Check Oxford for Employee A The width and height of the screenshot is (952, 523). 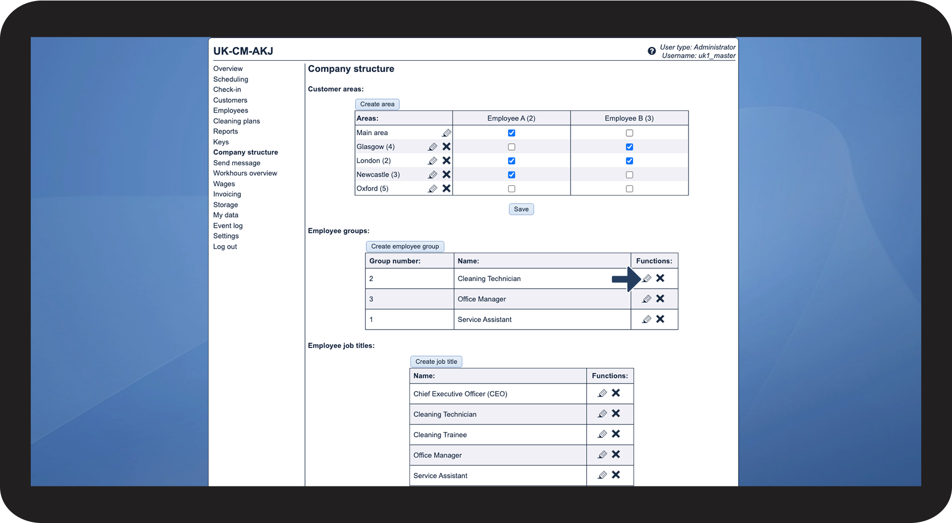tap(511, 189)
